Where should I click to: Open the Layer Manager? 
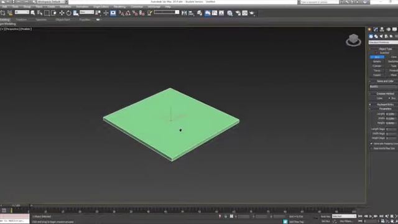pos(200,12)
